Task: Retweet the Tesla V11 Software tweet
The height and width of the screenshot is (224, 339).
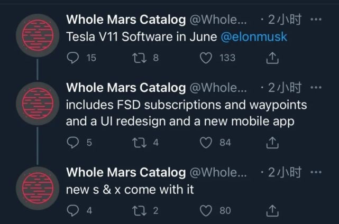Action: (x=139, y=58)
